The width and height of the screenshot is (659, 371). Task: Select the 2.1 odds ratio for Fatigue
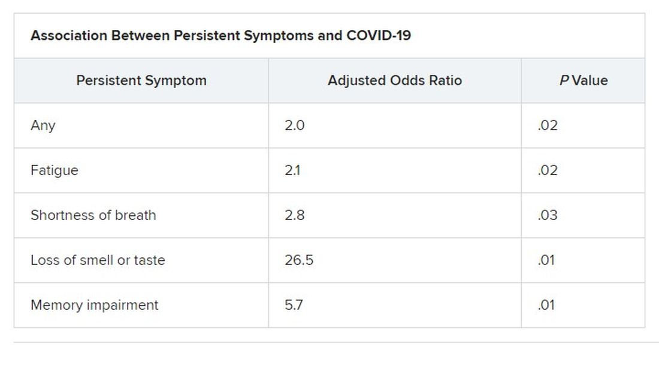click(293, 170)
